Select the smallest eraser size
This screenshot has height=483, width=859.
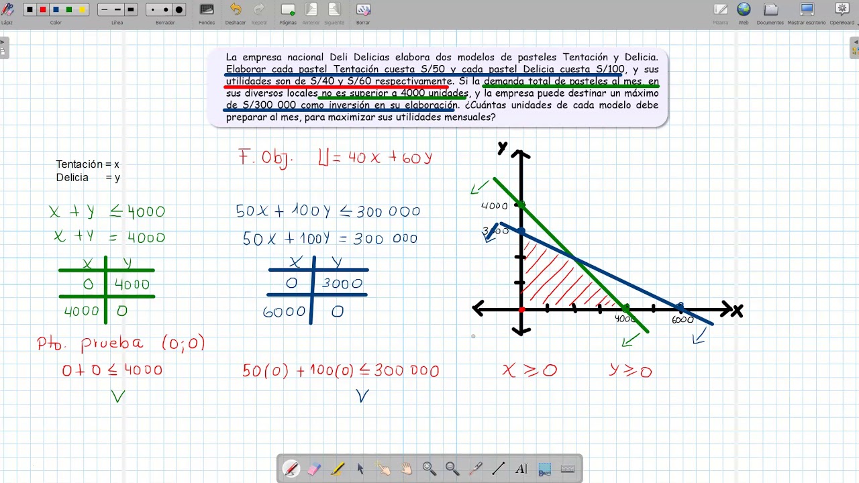point(152,9)
